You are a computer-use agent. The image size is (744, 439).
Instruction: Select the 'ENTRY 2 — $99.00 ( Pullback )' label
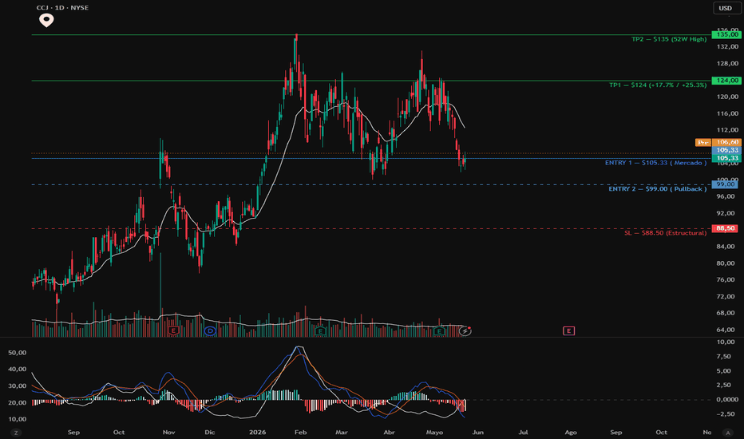click(658, 189)
